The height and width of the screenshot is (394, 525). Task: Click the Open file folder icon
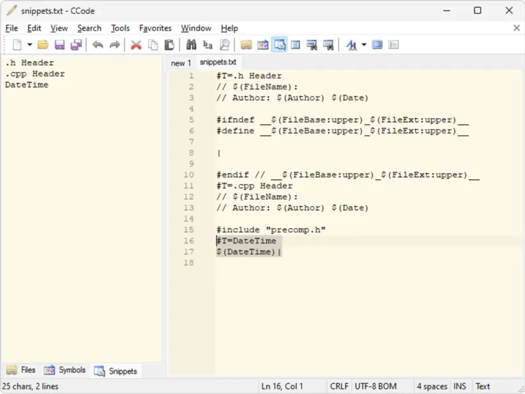tap(43, 45)
